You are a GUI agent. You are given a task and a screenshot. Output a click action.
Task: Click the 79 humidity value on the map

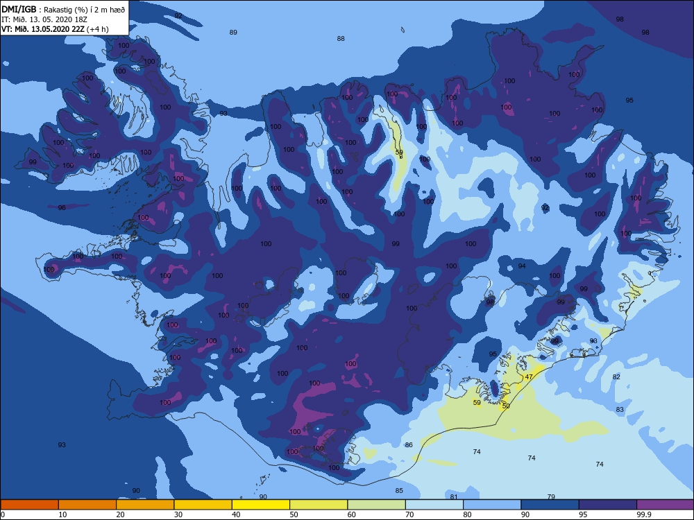551,496
